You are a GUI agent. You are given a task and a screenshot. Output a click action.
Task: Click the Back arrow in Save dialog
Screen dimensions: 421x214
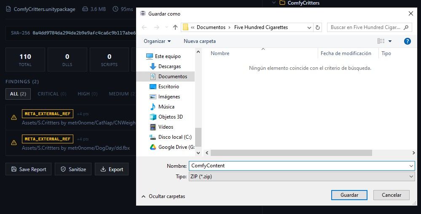click(x=144, y=27)
